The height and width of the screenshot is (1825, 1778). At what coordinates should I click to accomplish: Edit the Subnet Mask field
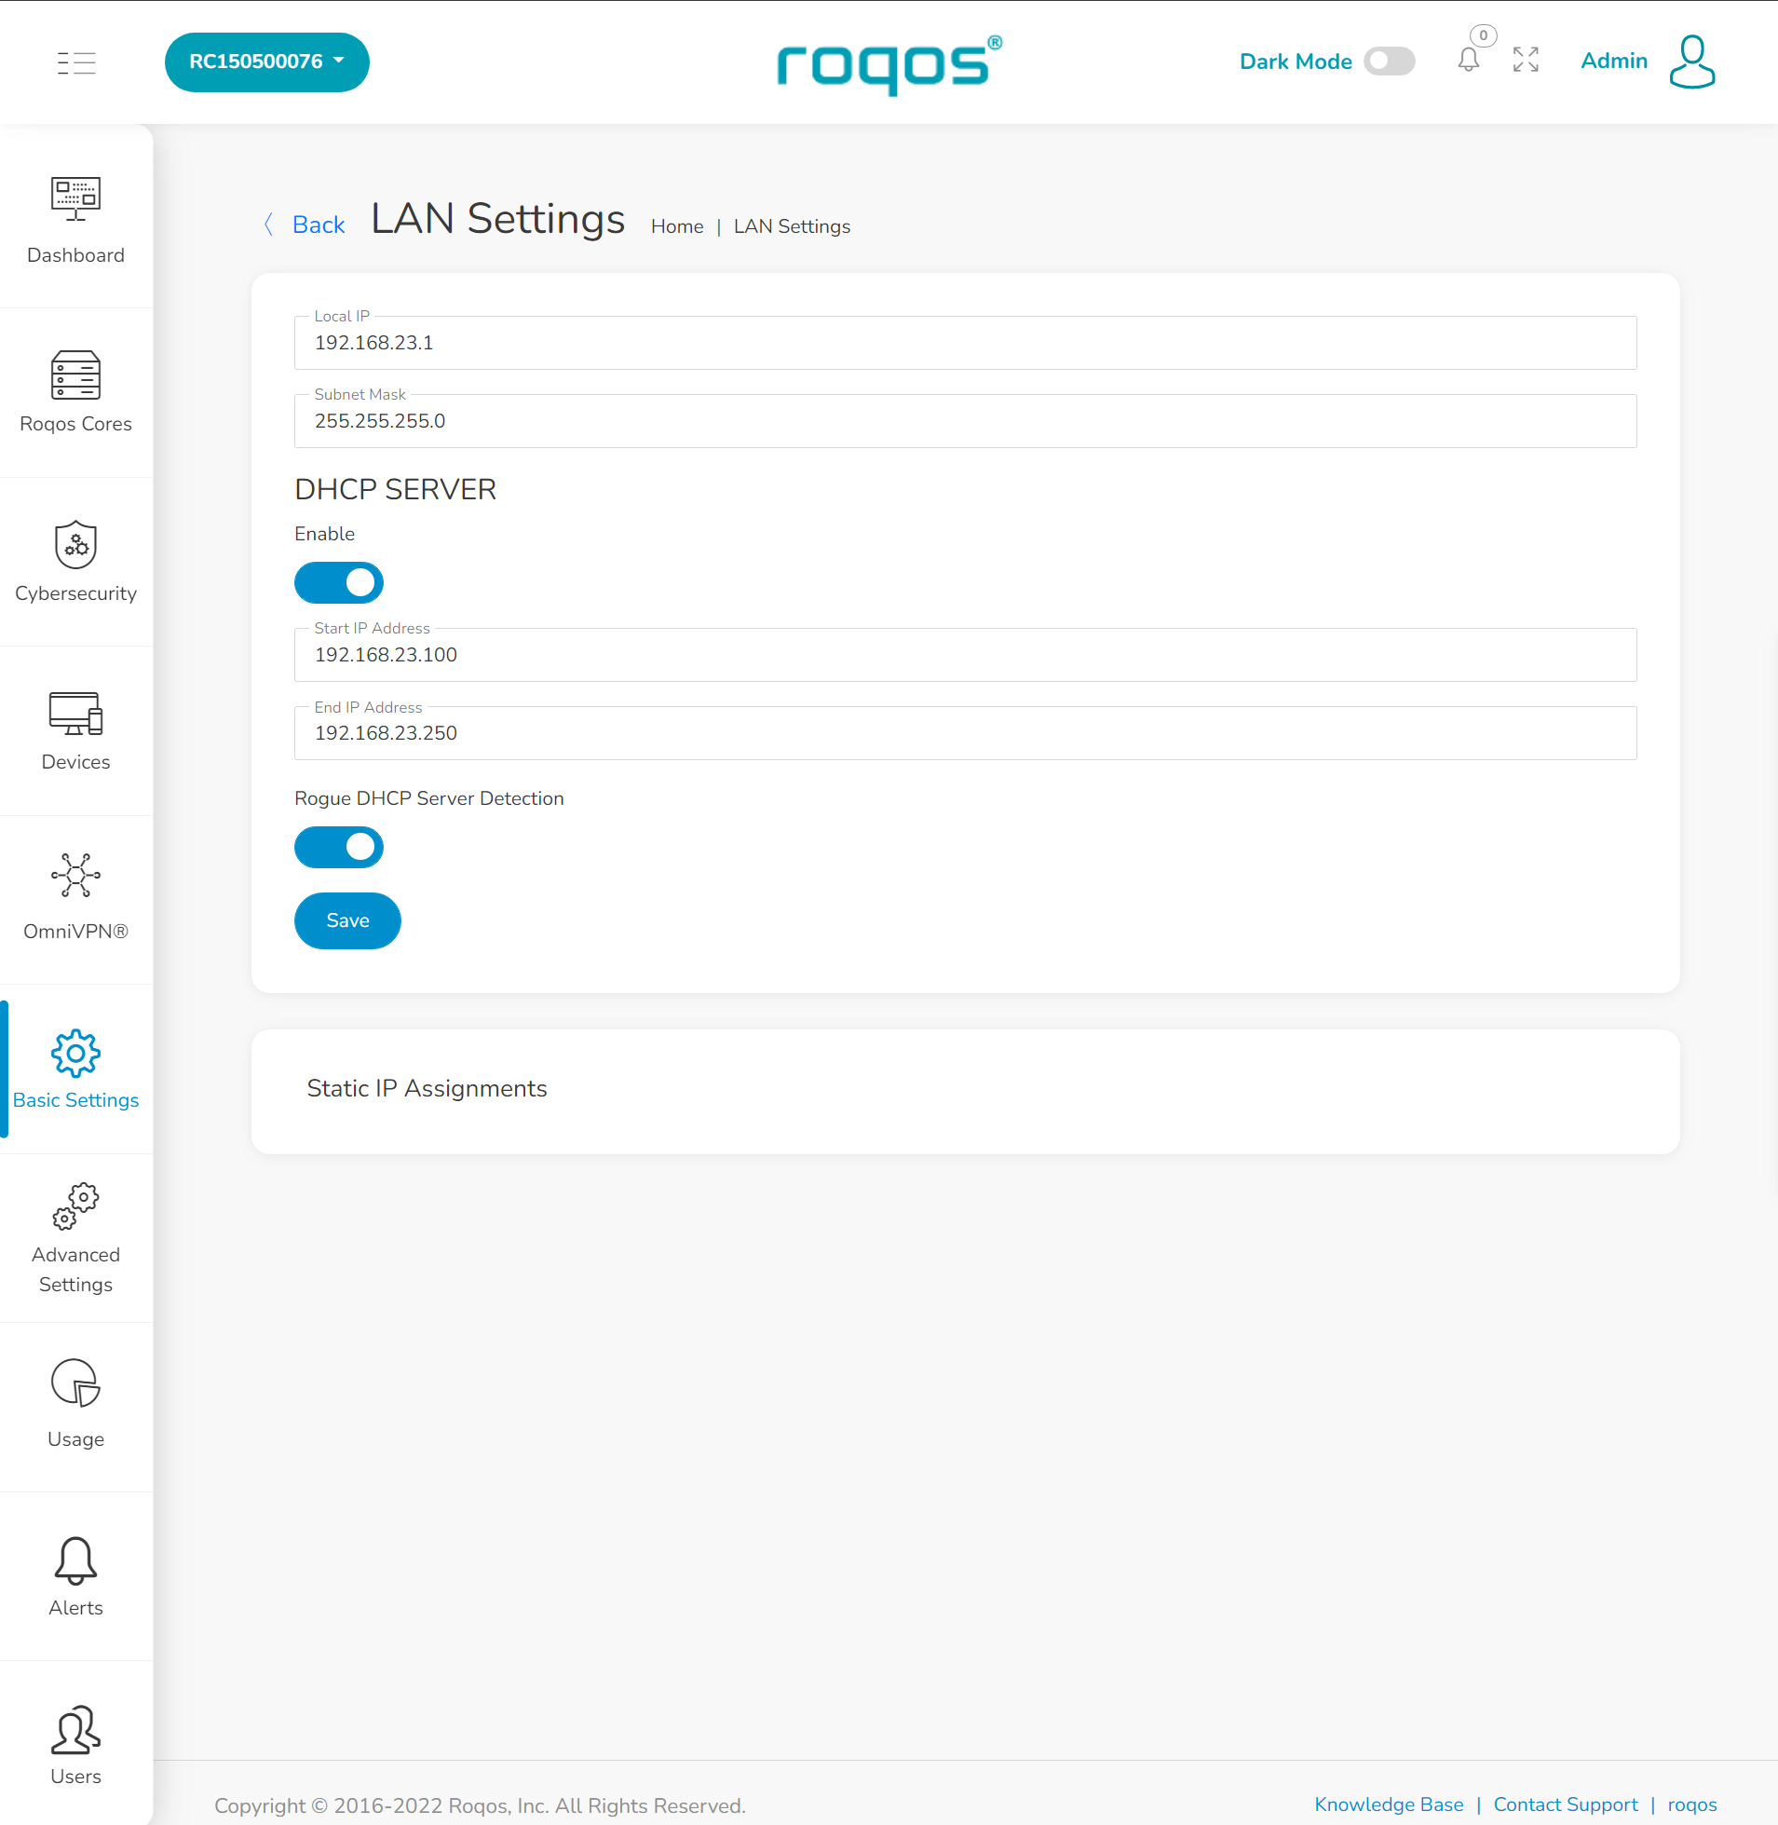(965, 421)
